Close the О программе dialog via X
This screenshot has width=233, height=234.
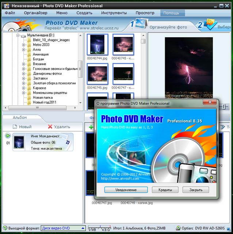210,102
